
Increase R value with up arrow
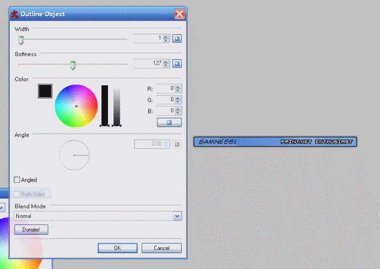point(178,87)
